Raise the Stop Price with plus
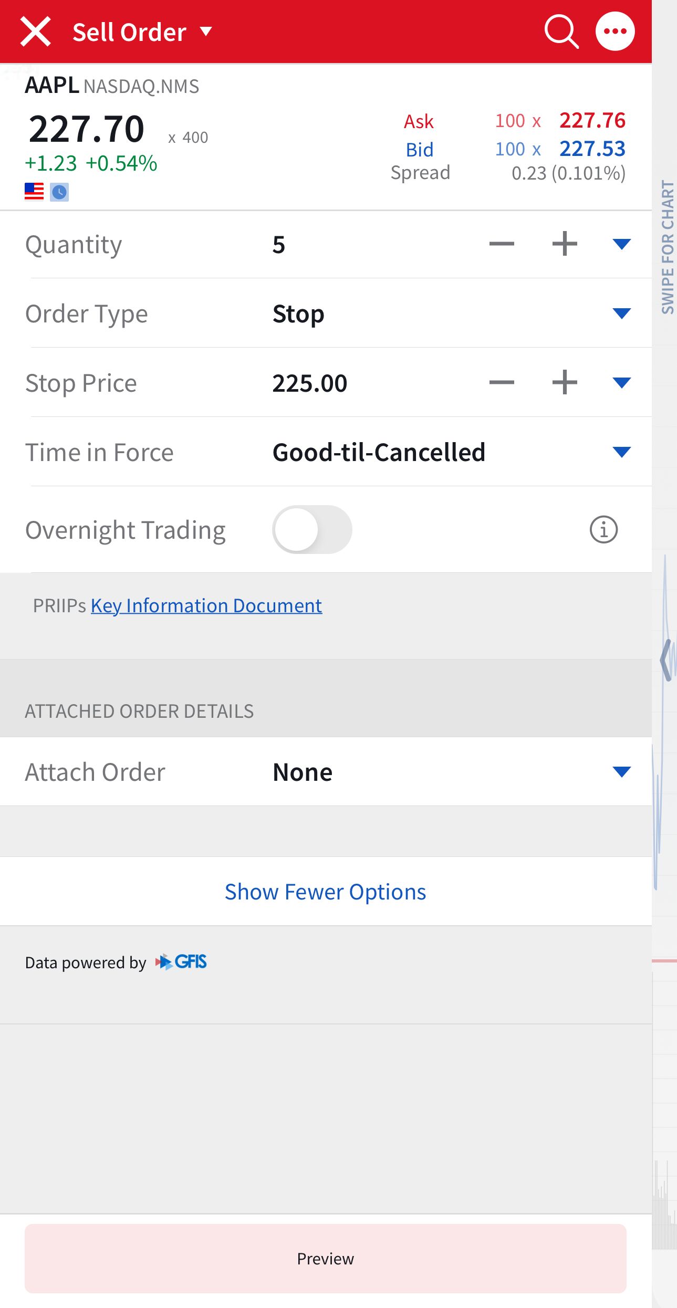Image resolution: width=677 pixels, height=1308 pixels. coord(565,383)
